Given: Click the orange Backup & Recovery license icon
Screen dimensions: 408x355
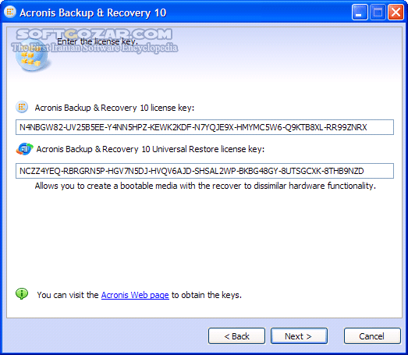Looking at the screenshot, I should 22,107.
